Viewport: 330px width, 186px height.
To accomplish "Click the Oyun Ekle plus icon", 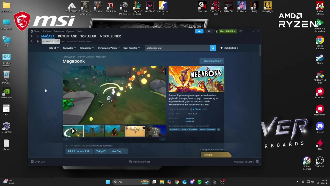I will point(32,162).
